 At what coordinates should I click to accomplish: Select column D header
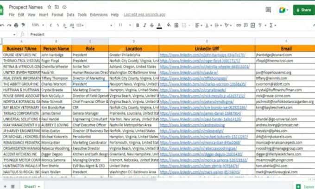[133, 41]
